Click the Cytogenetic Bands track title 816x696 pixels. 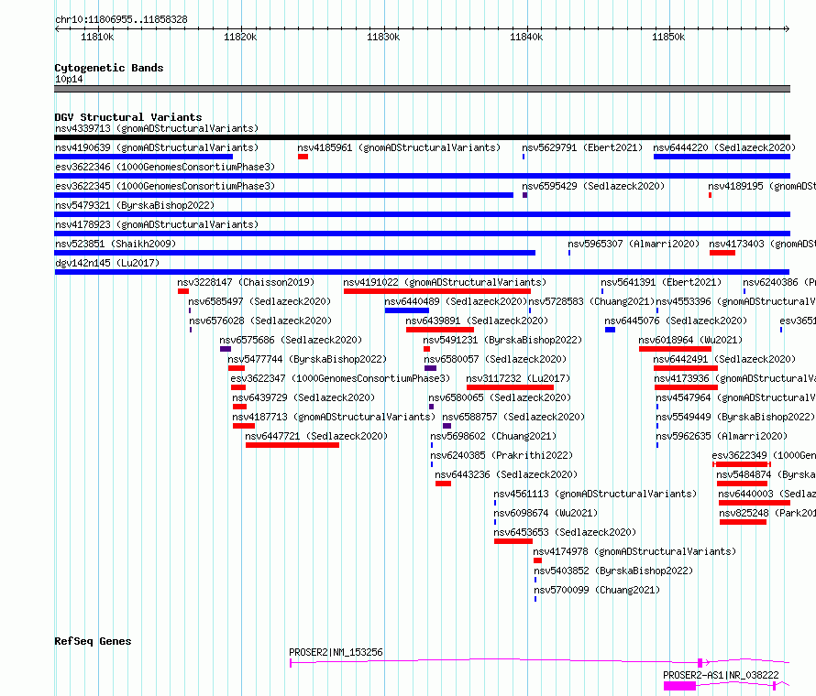pyautogui.click(x=109, y=68)
